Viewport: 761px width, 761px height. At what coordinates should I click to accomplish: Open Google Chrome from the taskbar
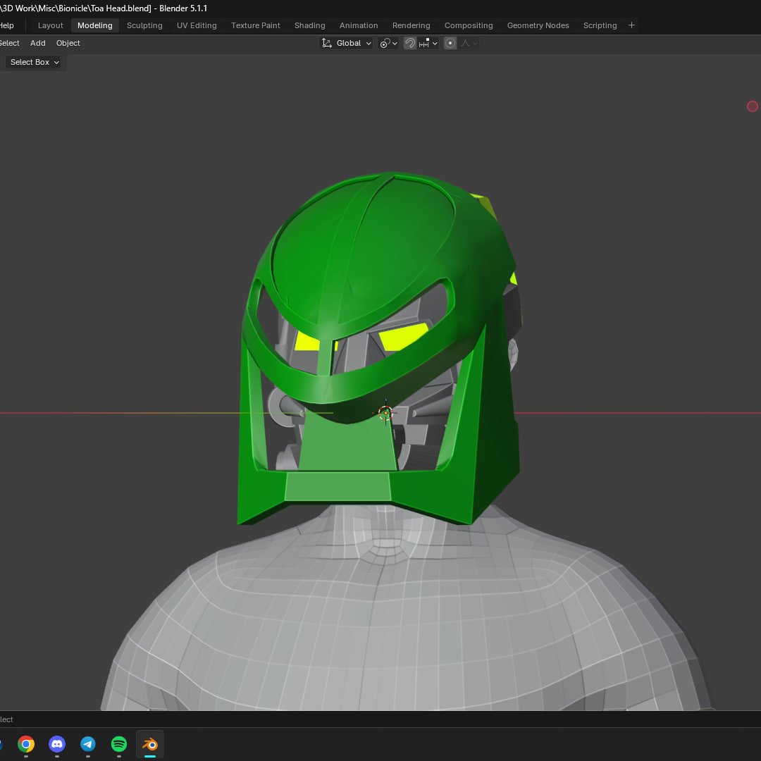[26, 744]
